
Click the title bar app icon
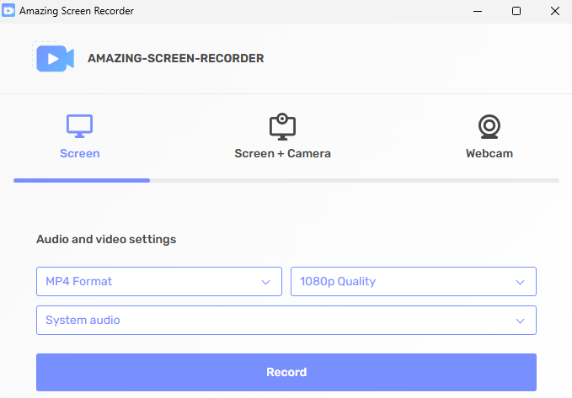pyautogui.click(x=10, y=11)
